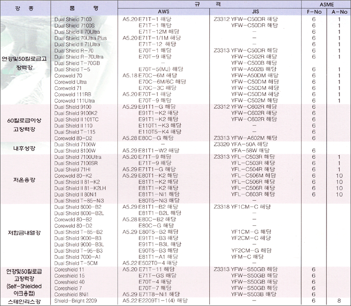Image resolution: width=351 pixels, height=306 pixels.
Task: Select 'Dual Shield II 71Ultra' row name
Action: click(77, 44)
